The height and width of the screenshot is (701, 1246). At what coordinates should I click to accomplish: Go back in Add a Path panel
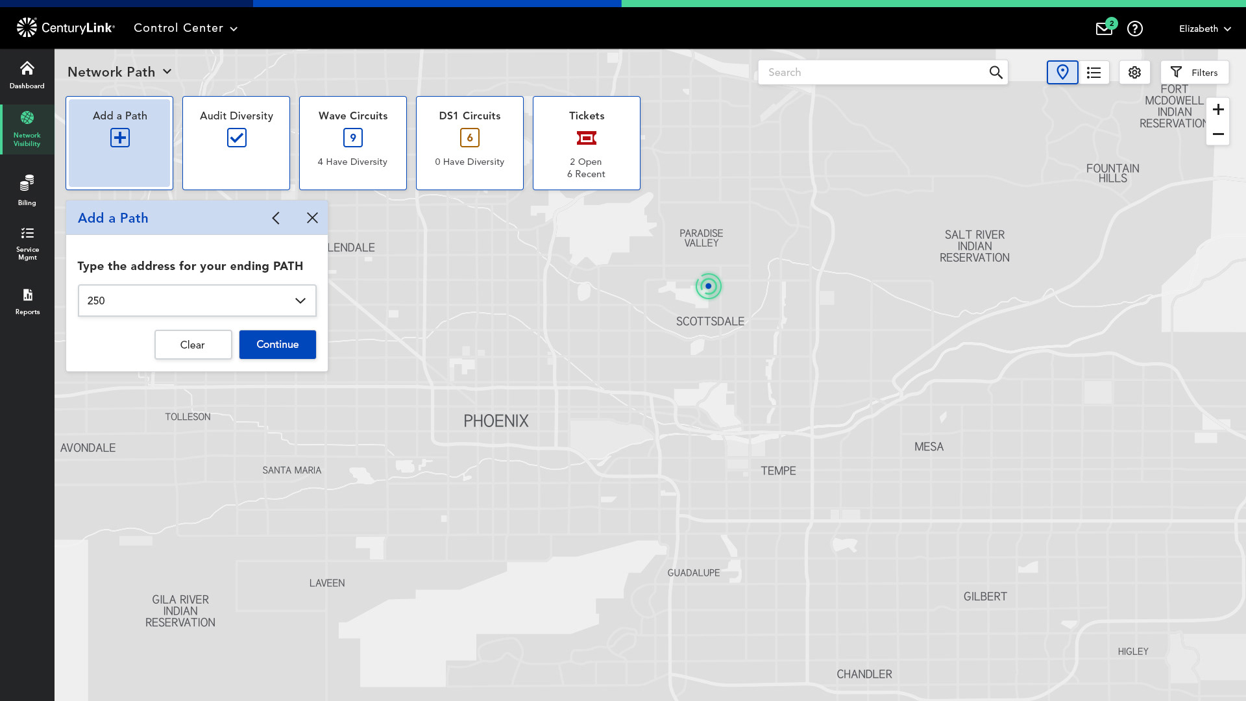[276, 218]
